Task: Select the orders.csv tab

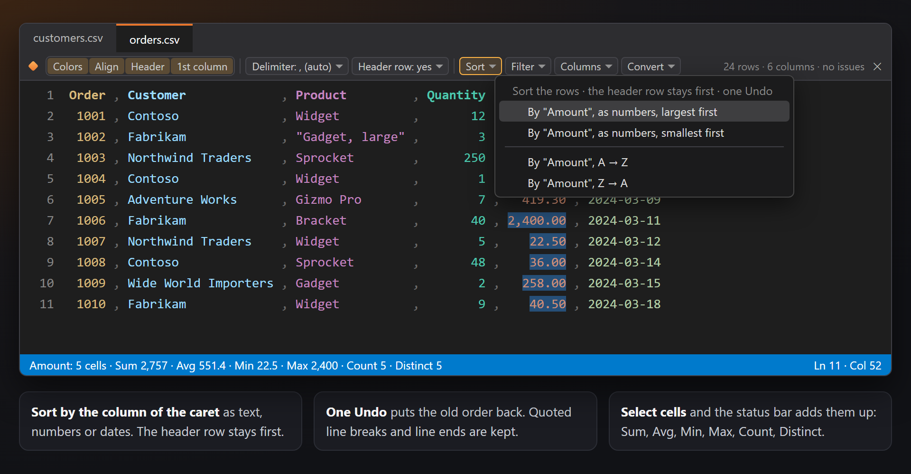Action: 155,39
